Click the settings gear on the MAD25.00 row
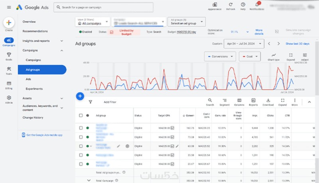This screenshot has height=183, width=319. 127,146
